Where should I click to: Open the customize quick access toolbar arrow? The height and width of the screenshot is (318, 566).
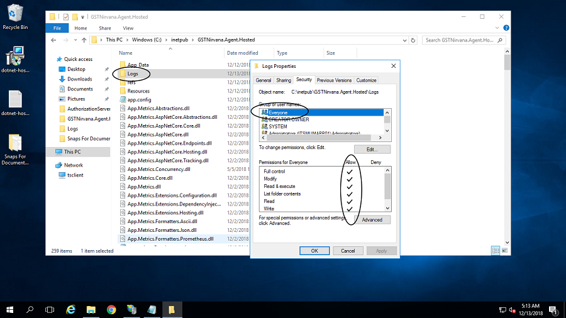tap(82, 17)
